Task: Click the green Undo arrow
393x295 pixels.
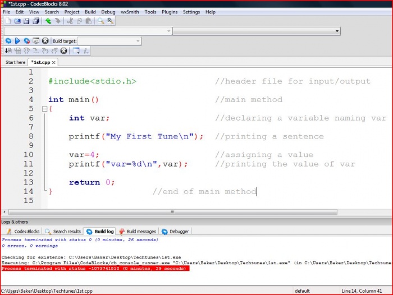Action: pyautogui.click(x=48, y=21)
